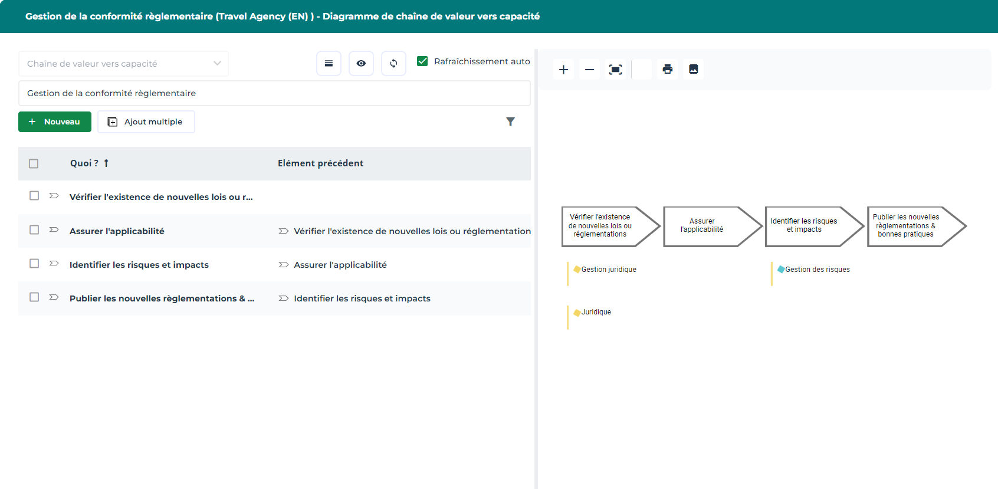Open the list menu icon

[329, 64]
